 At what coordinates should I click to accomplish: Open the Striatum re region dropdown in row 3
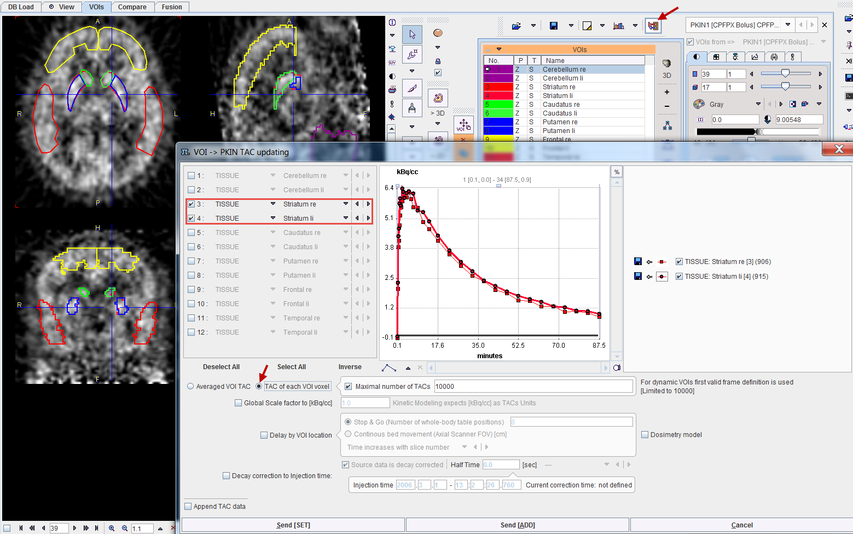pyautogui.click(x=346, y=204)
